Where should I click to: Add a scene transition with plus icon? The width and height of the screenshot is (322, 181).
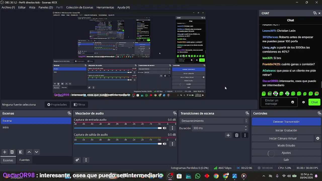[x=228, y=135]
